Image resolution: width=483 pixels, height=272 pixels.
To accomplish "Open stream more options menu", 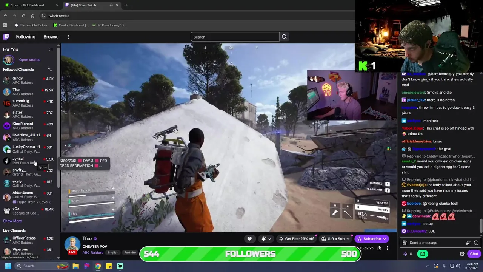I will click(x=387, y=248).
